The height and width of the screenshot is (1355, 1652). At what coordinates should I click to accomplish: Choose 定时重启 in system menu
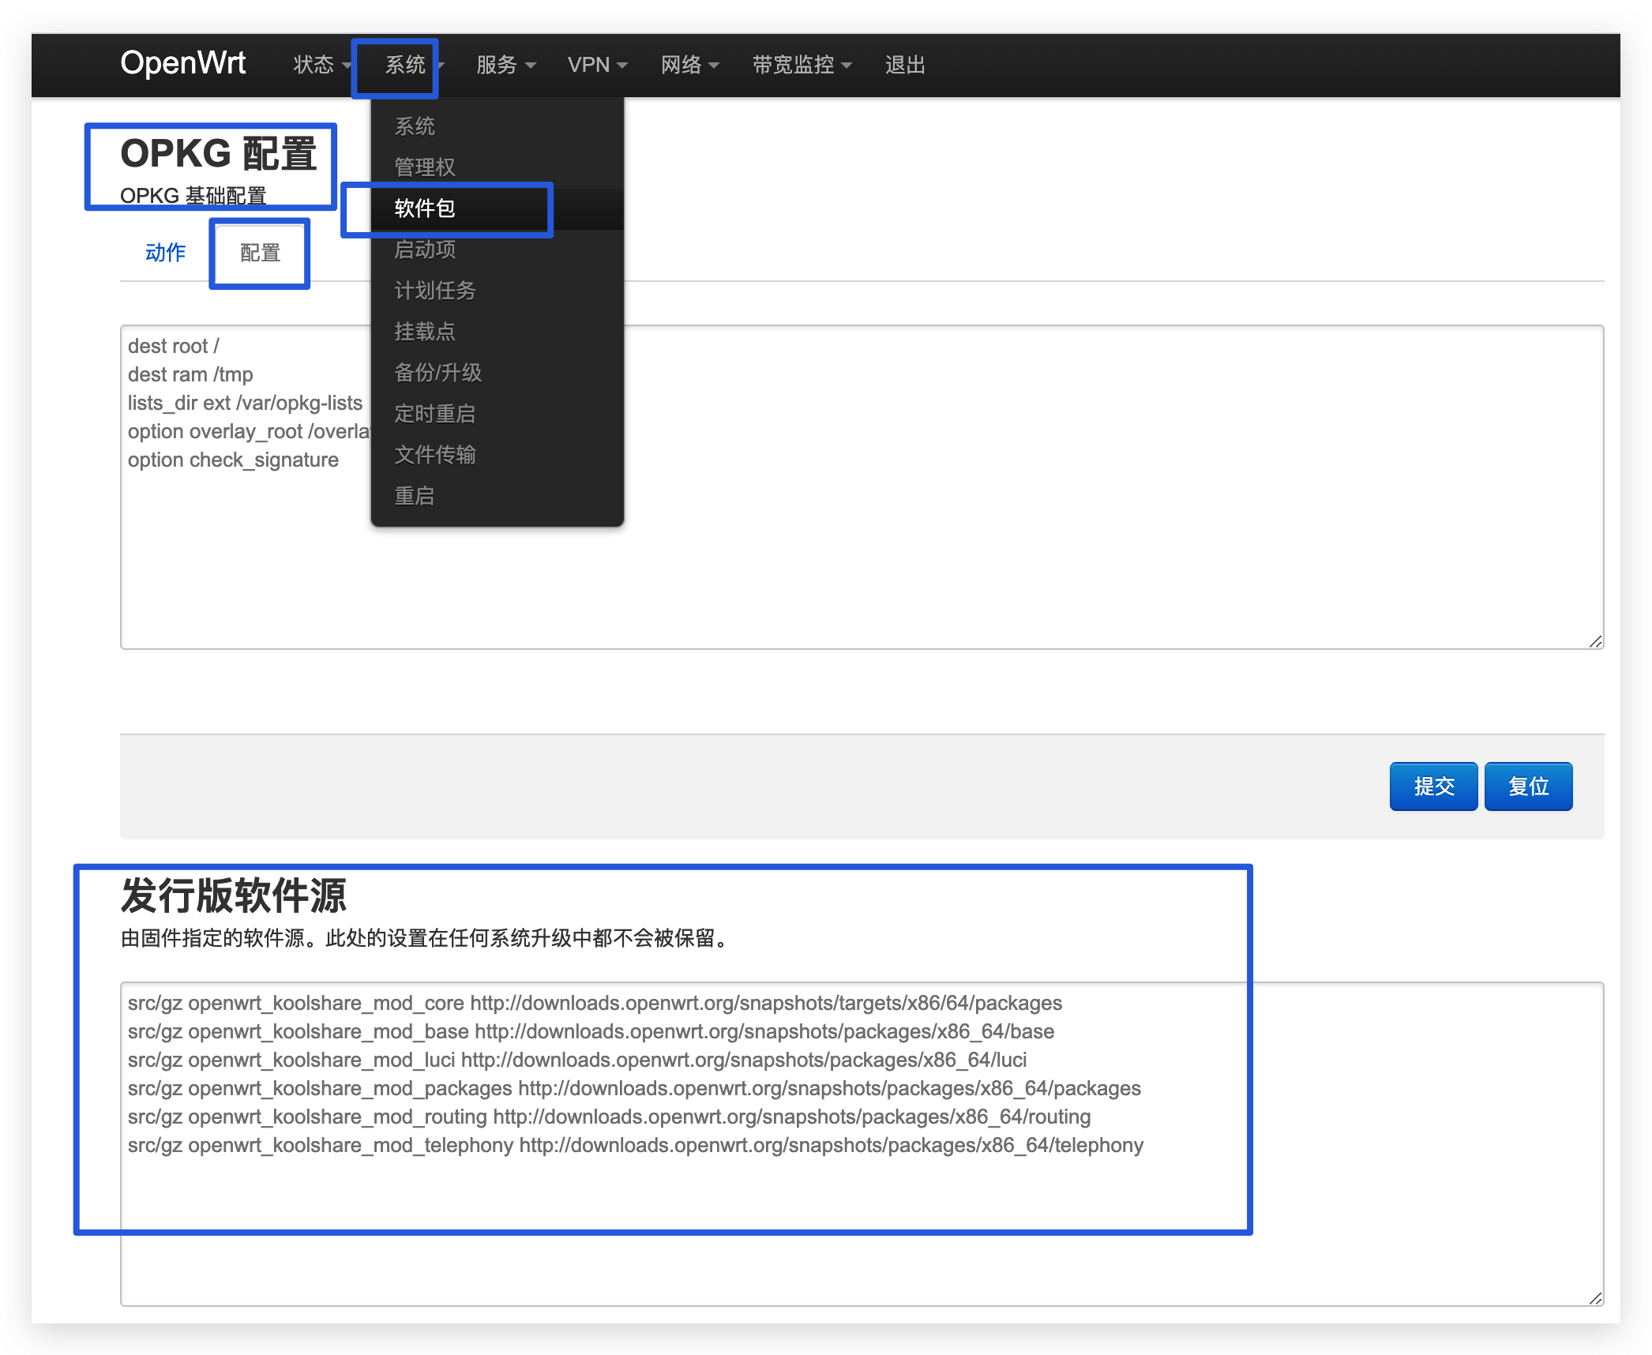point(435,414)
